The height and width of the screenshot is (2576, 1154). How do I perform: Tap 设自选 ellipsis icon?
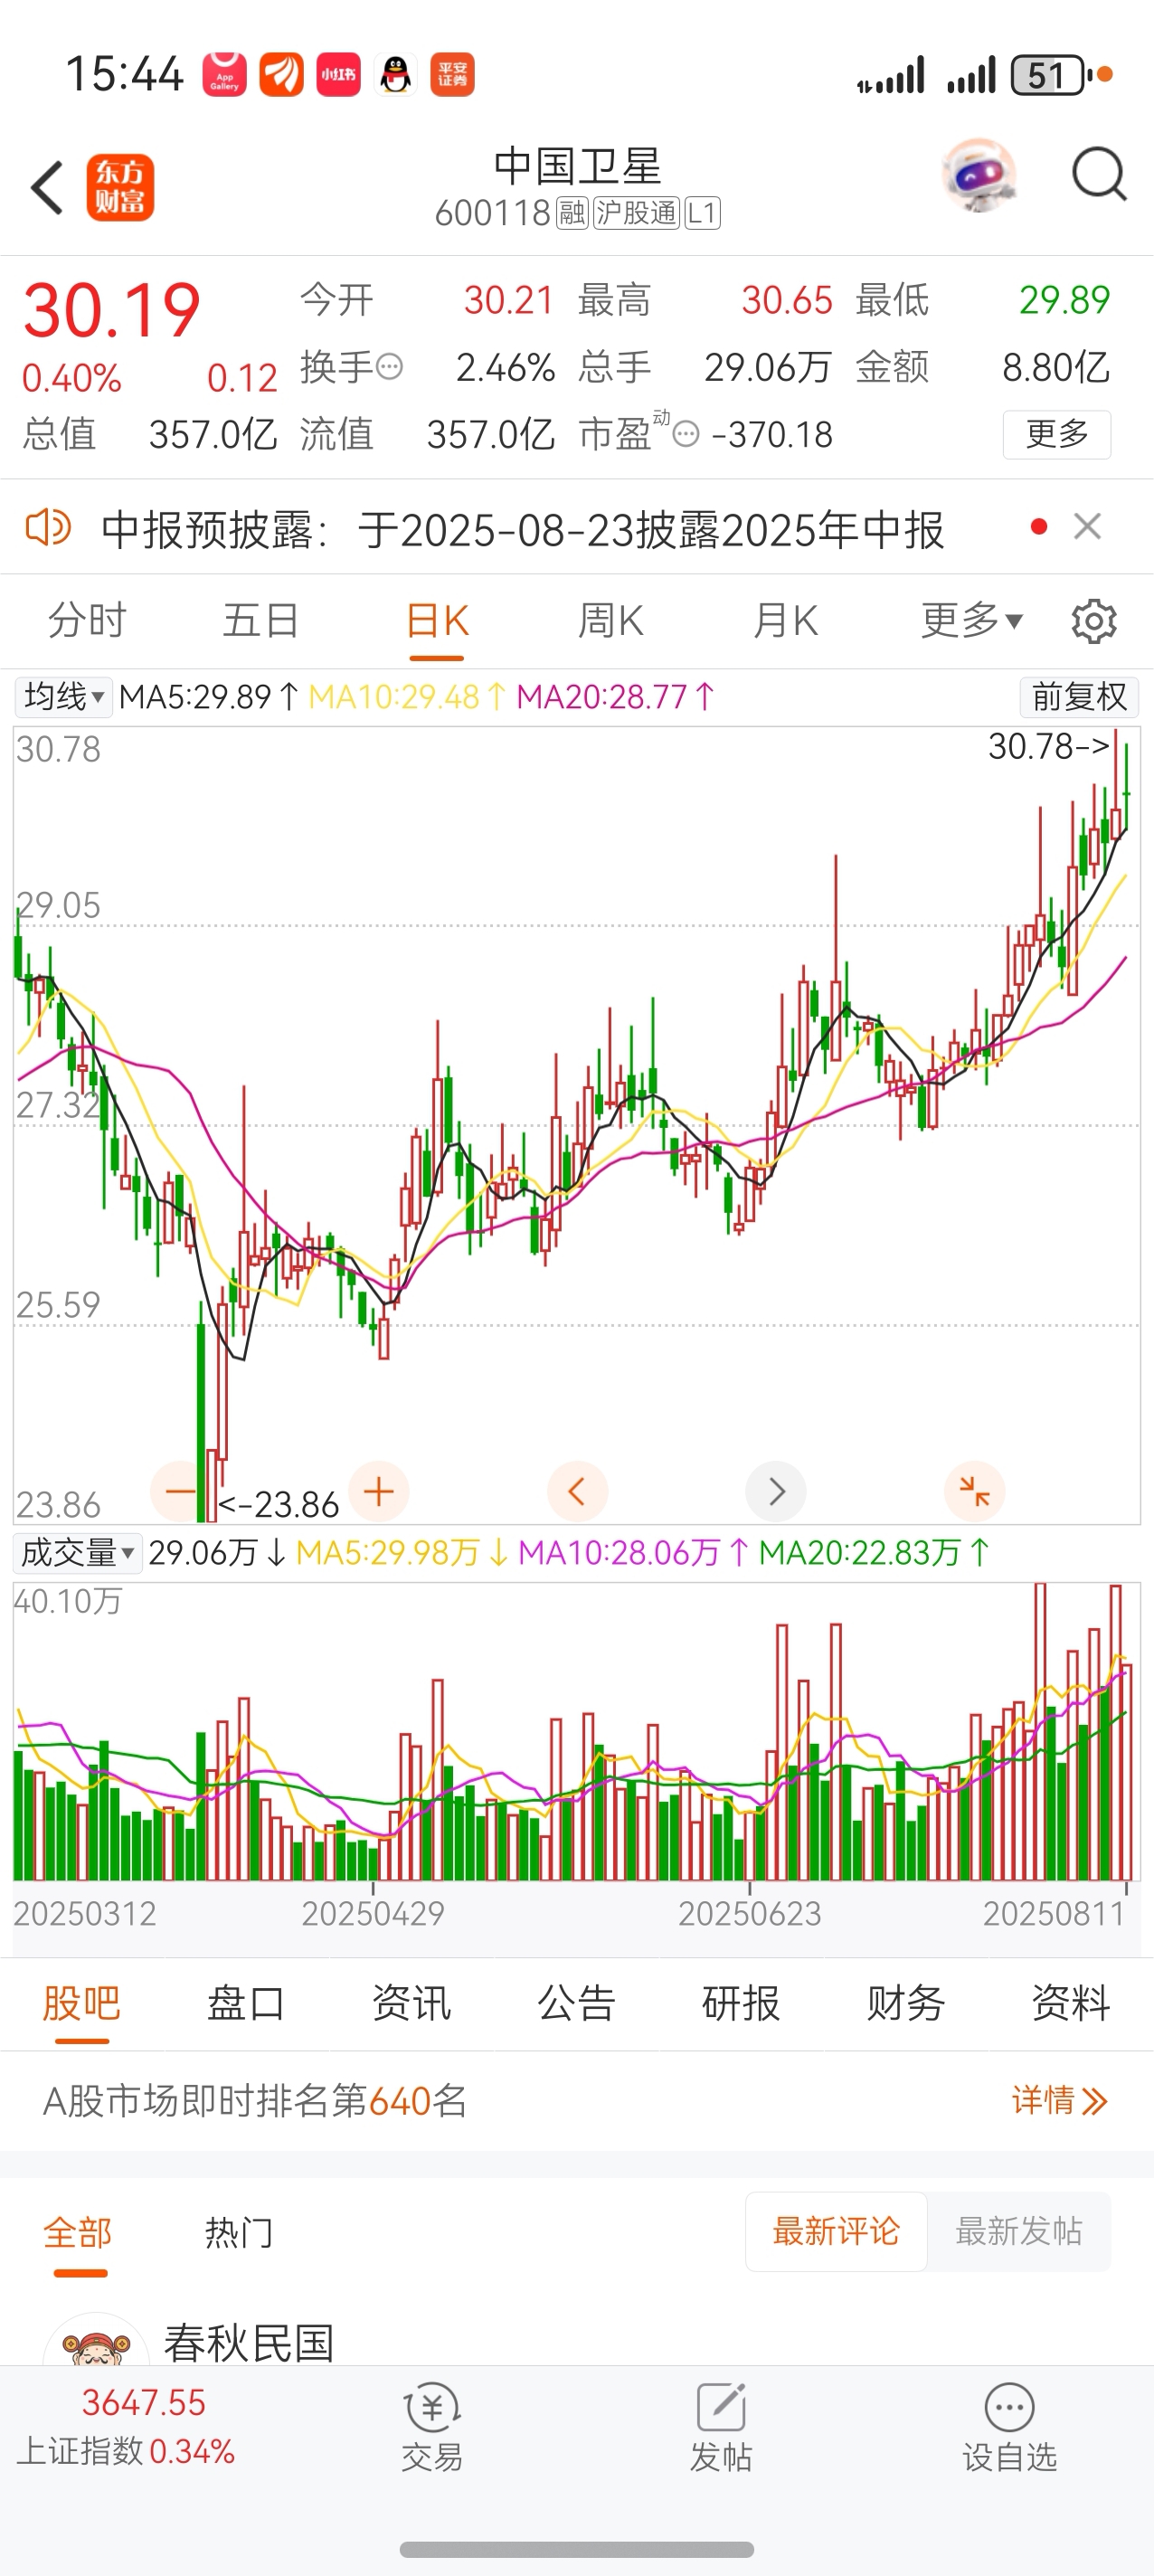click(1009, 2407)
